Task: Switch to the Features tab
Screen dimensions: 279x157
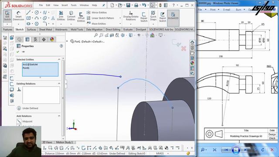Action: (x=8, y=29)
